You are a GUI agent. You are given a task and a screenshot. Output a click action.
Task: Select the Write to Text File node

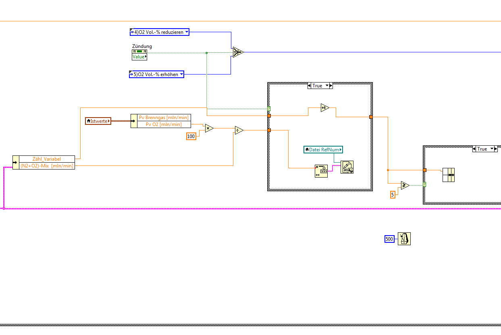[347, 167]
